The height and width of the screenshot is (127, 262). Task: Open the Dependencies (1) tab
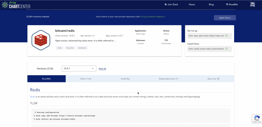(x=169, y=79)
